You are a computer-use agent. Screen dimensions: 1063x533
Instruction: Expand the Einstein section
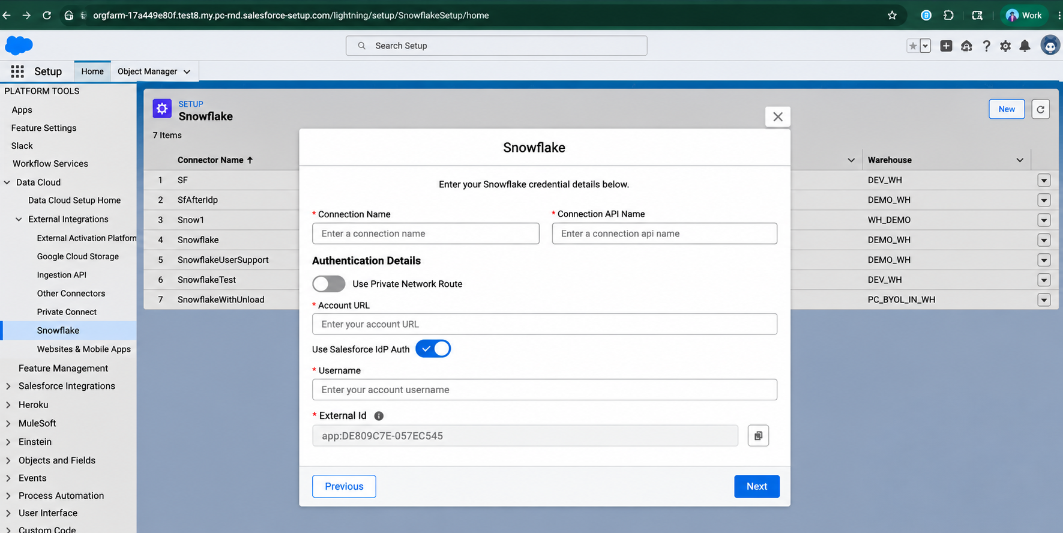8,442
